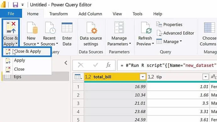
Task: Open the File tab
Action: pyautogui.click(x=11, y=14)
